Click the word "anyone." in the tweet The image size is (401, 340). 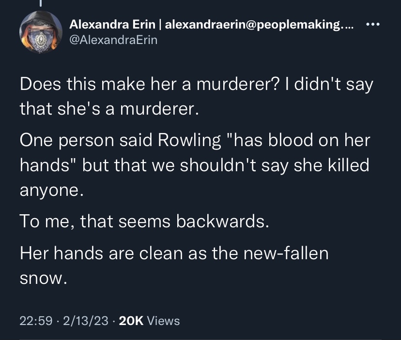click(52, 190)
